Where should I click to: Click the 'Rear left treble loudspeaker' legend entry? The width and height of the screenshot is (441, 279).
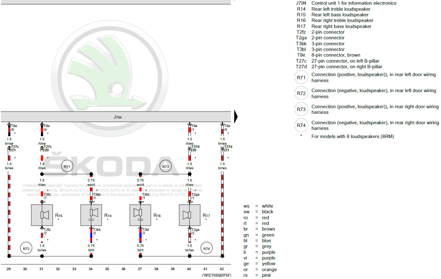pyautogui.click(x=341, y=9)
